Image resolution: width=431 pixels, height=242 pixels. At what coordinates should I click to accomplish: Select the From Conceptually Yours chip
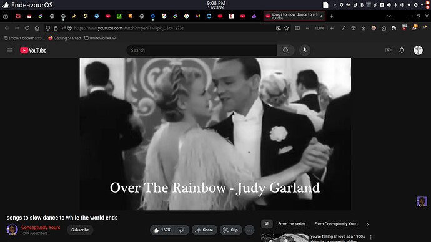click(336, 224)
